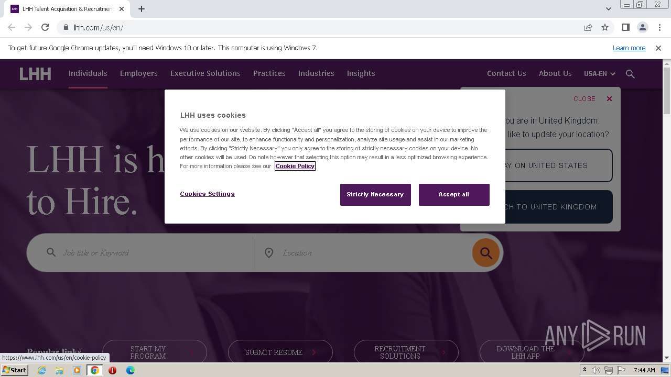Click the site padlock icon
The image size is (671, 377).
point(66,27)
